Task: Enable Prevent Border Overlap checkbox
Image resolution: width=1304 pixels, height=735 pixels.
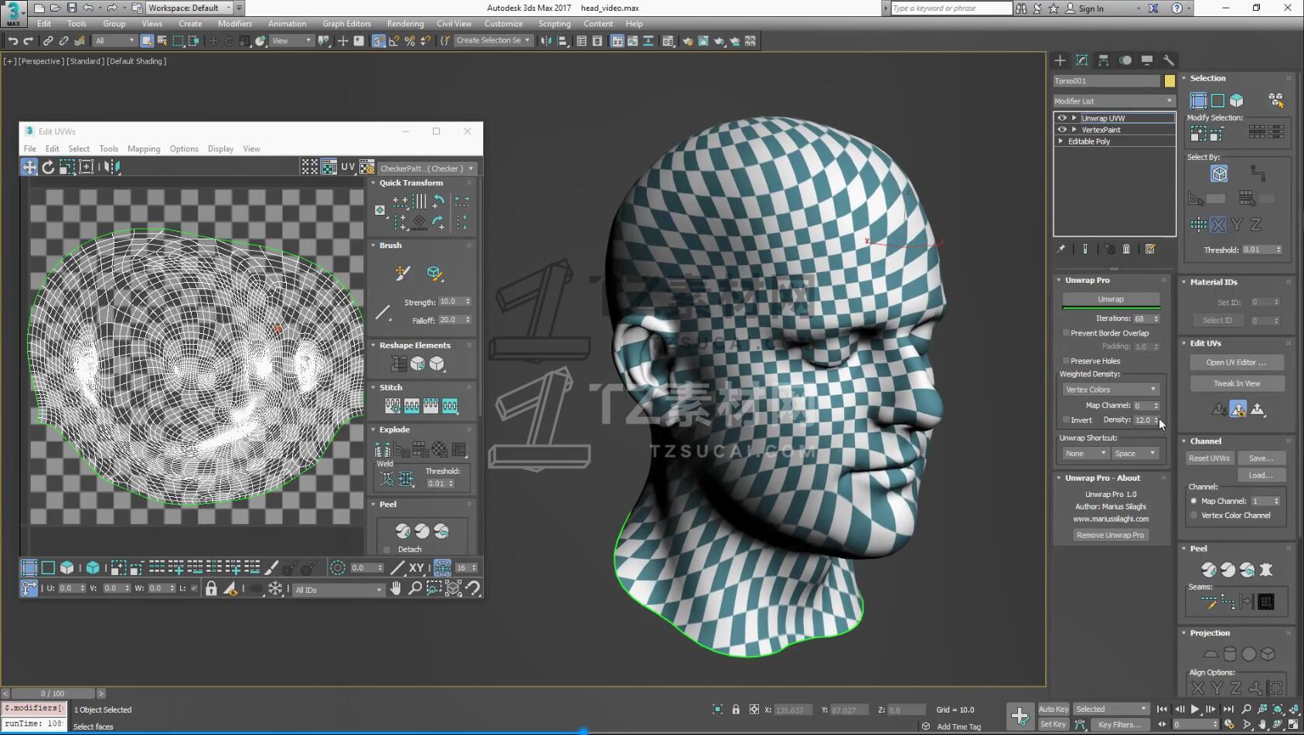Action: (1066, 333)
